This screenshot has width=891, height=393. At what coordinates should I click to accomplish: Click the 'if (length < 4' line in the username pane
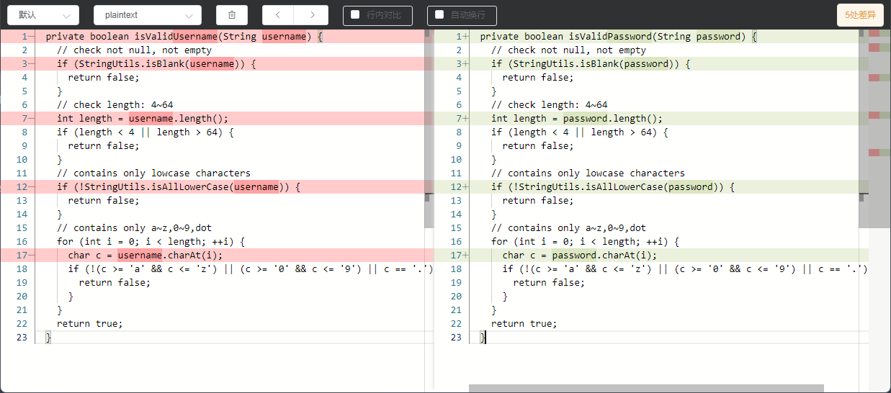(145, 132)
